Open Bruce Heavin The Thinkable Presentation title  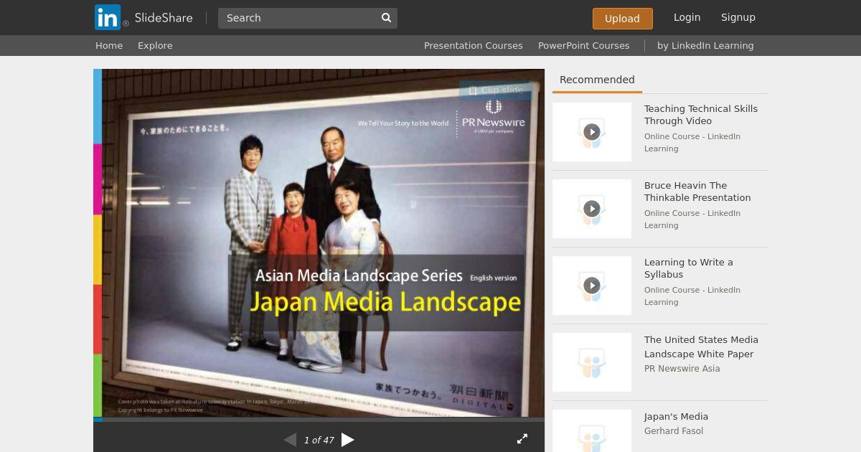pos(697,192)
